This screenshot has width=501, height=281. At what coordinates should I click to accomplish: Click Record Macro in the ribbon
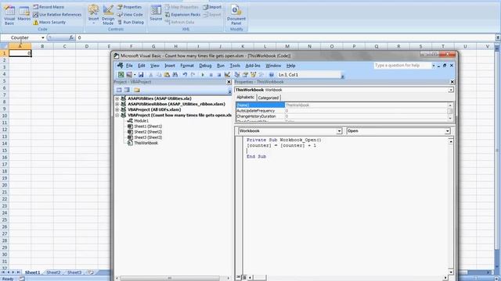[x=49, y=7]
